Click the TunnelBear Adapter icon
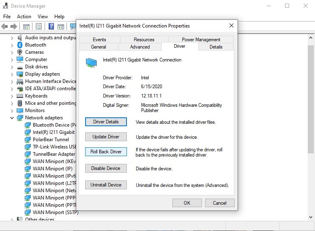Viewport: 315px width, 231px height. point(28,154)
